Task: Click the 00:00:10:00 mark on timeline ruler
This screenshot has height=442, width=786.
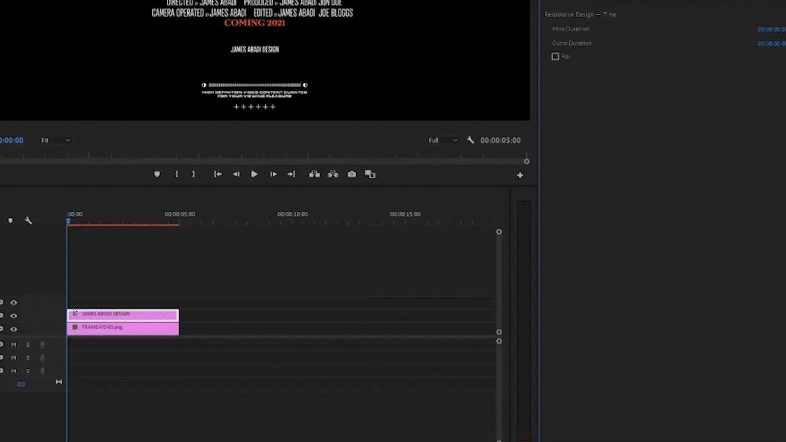Action: click(x=292, y=214)
